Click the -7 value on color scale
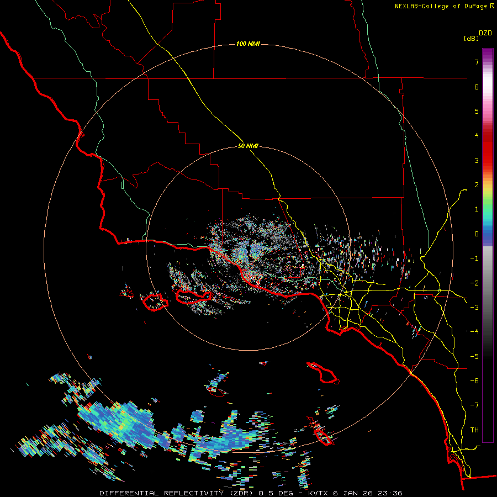This screenshot has height=497, width=497. tap(474, 405)
